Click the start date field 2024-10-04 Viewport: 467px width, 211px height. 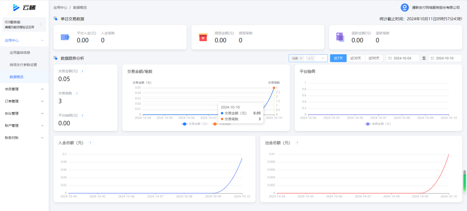[402, 58]
